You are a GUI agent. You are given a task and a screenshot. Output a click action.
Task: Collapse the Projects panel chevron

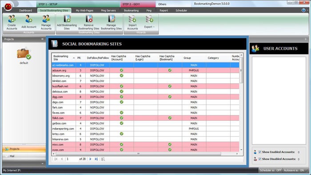(x=43, y=39)
